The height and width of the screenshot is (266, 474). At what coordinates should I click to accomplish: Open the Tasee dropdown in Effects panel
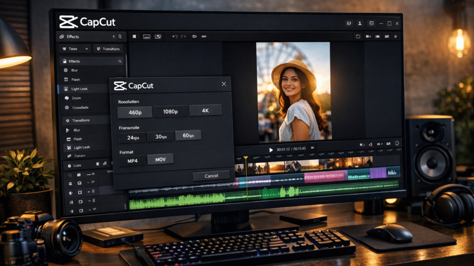pos(75,48)
